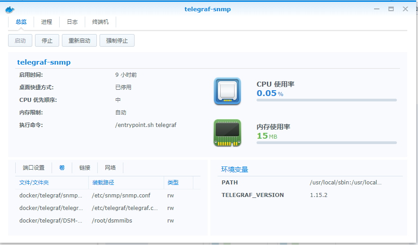Screen dimensions: 418x245
Task: Switch to the 总览 tab
Action: point(21,22)
